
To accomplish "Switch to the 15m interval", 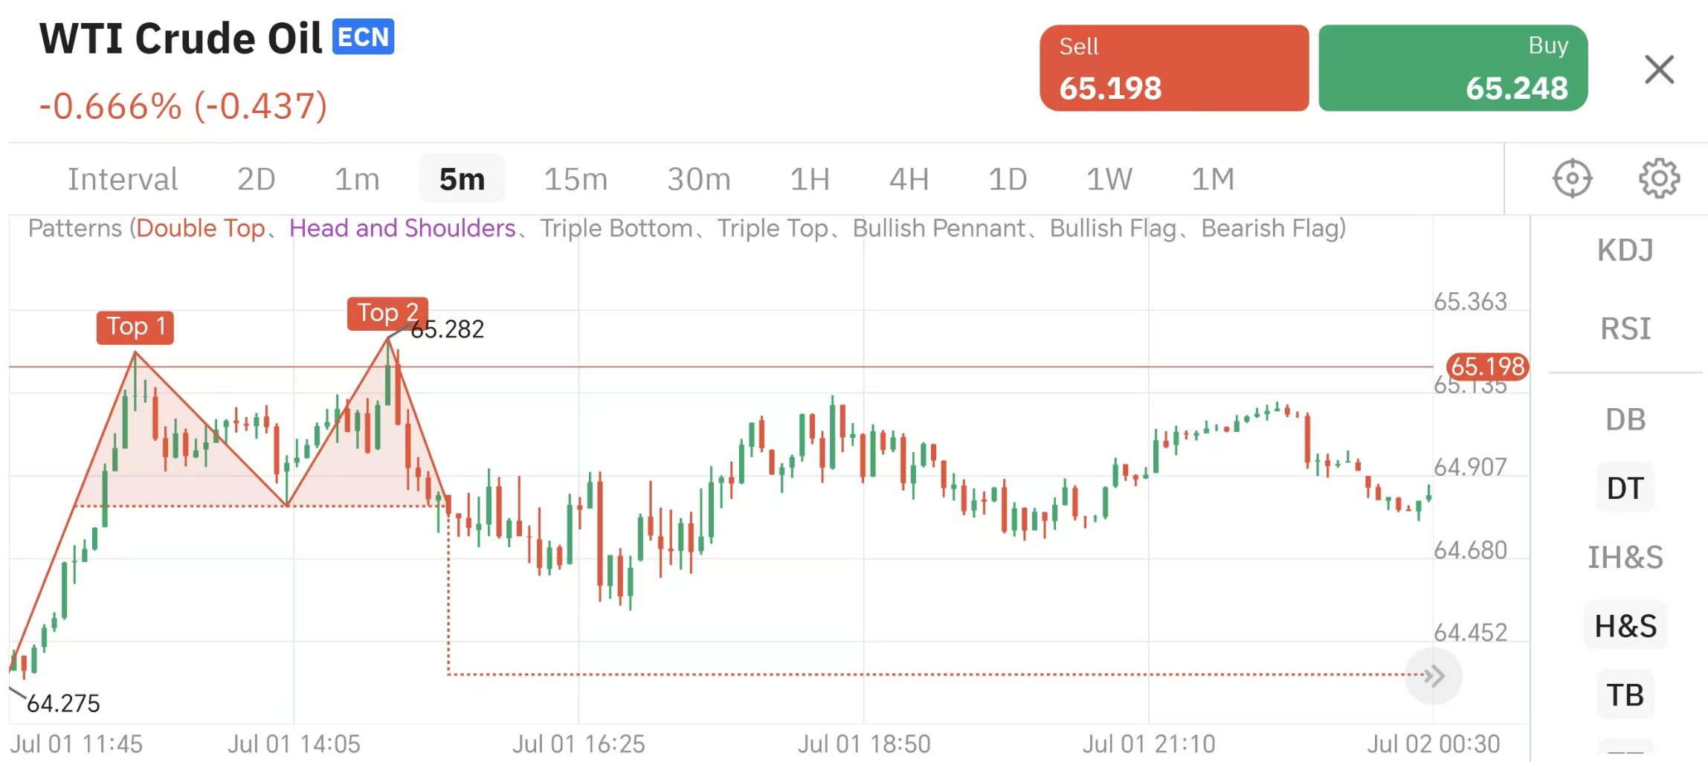I will tap(576, 179).
